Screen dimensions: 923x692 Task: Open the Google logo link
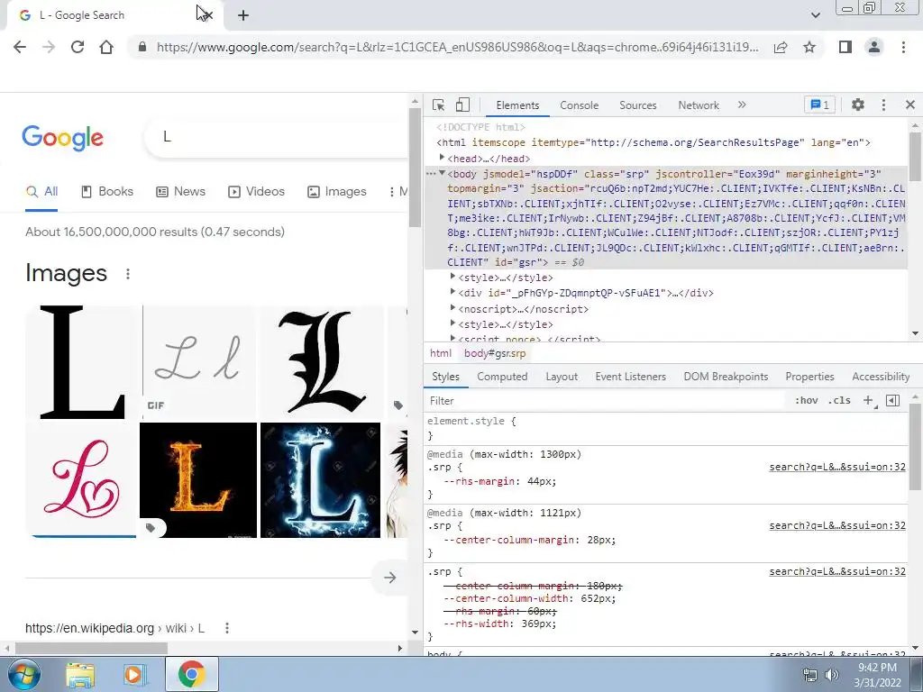63,138
